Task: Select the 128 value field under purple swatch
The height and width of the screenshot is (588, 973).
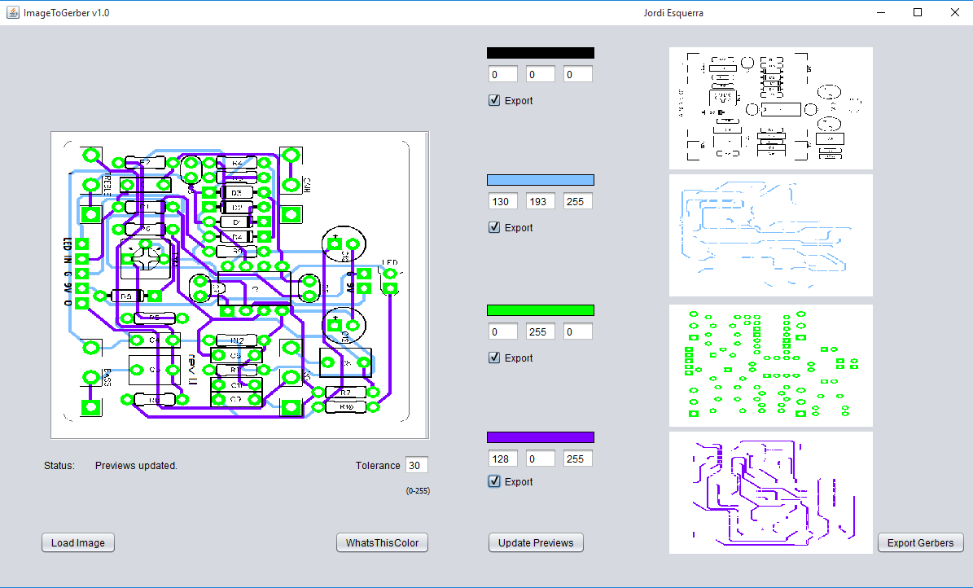Action: pos(502,458)
